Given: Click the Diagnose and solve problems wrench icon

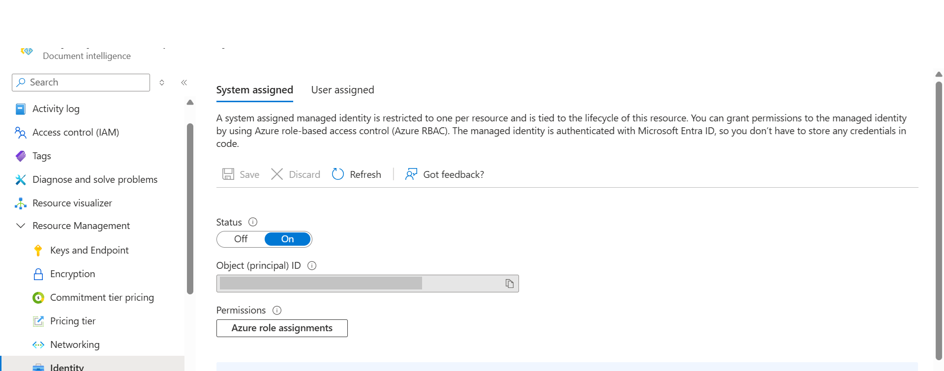Looking at the screenshot, I should click(x=21, y=180).
